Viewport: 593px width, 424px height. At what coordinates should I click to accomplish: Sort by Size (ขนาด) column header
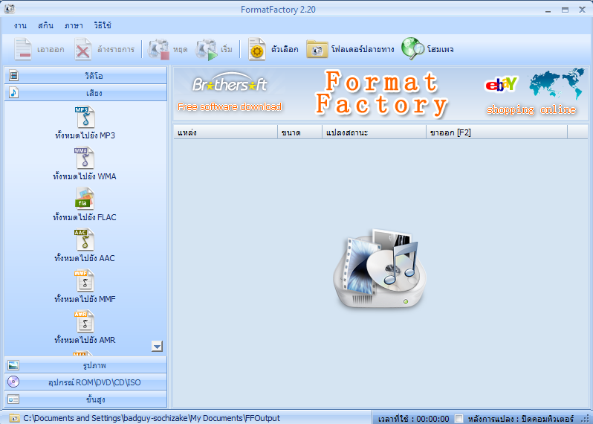tap(300, 132)
